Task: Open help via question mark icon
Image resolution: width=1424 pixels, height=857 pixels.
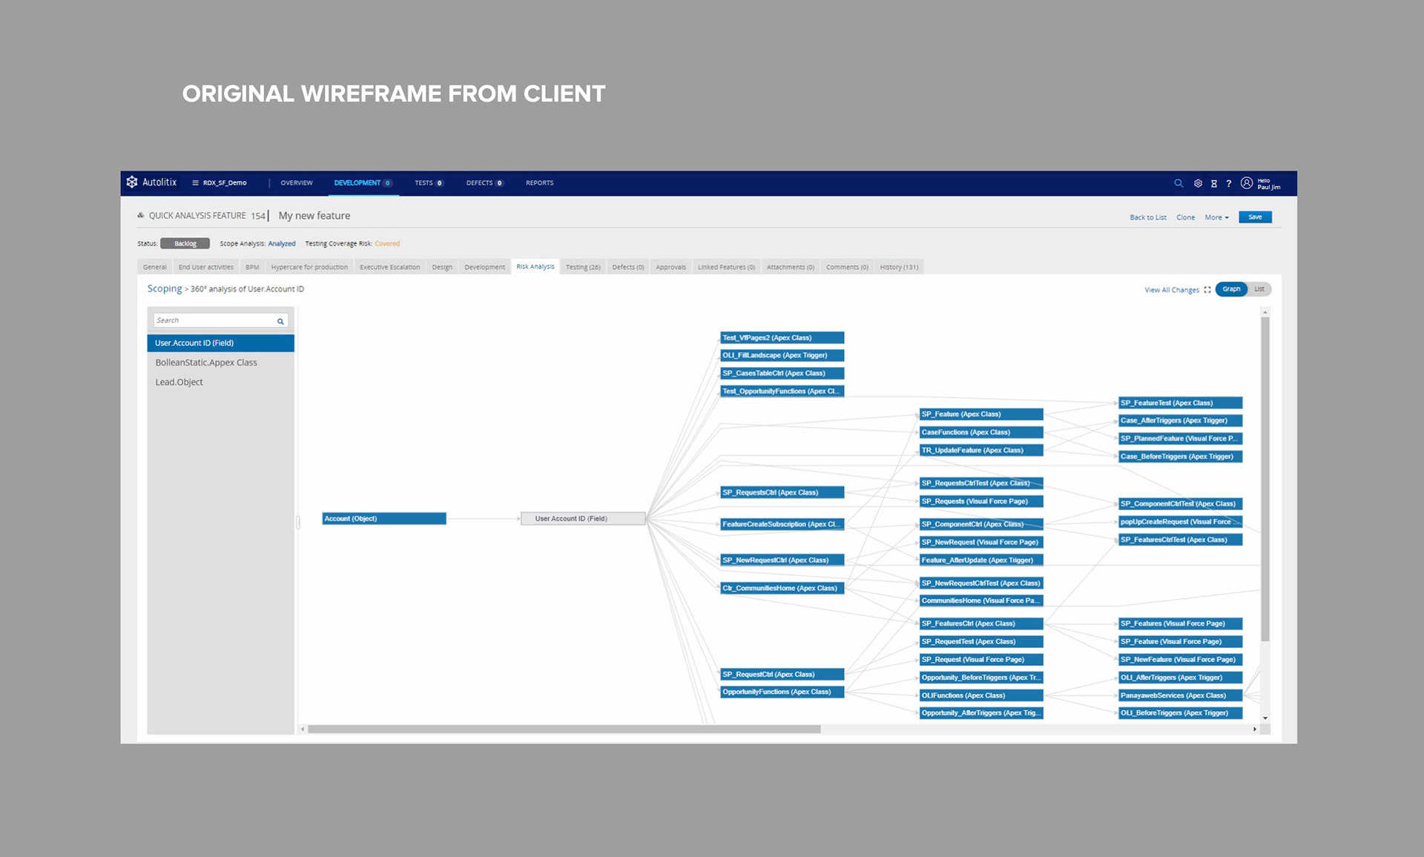Action: point(1229,183)
